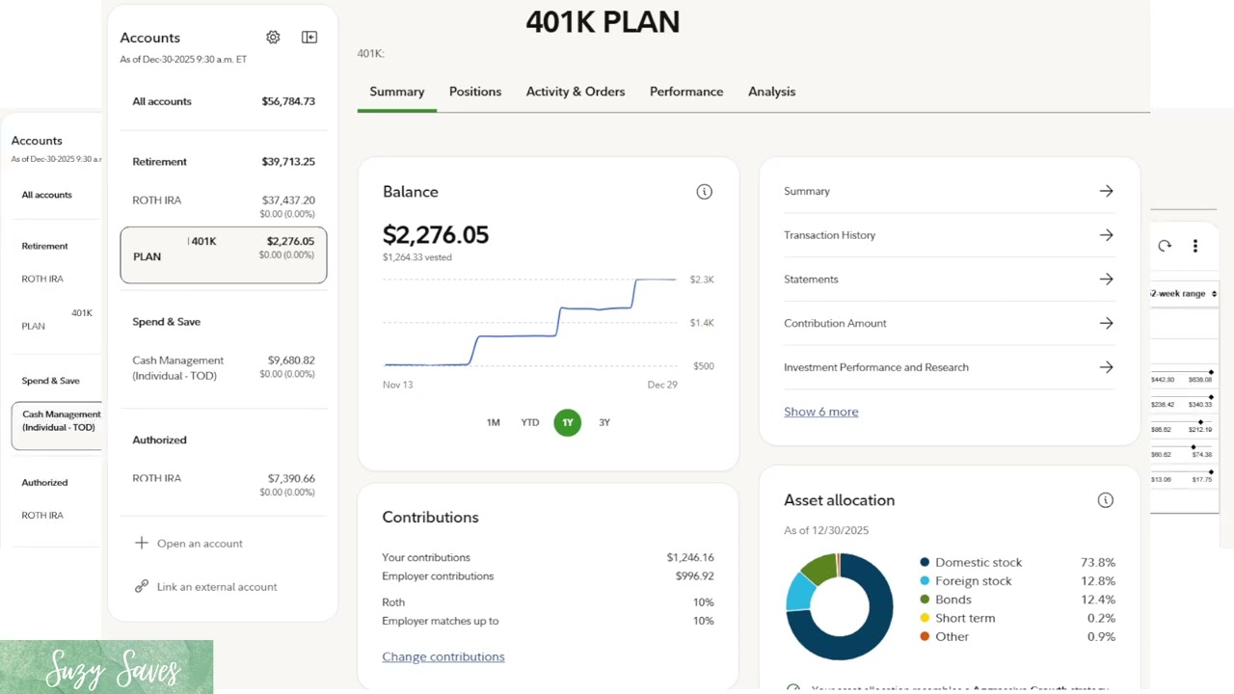Click the Change contributions link
The height and width of the screenshot is (694, 1234).
point(443,656)
